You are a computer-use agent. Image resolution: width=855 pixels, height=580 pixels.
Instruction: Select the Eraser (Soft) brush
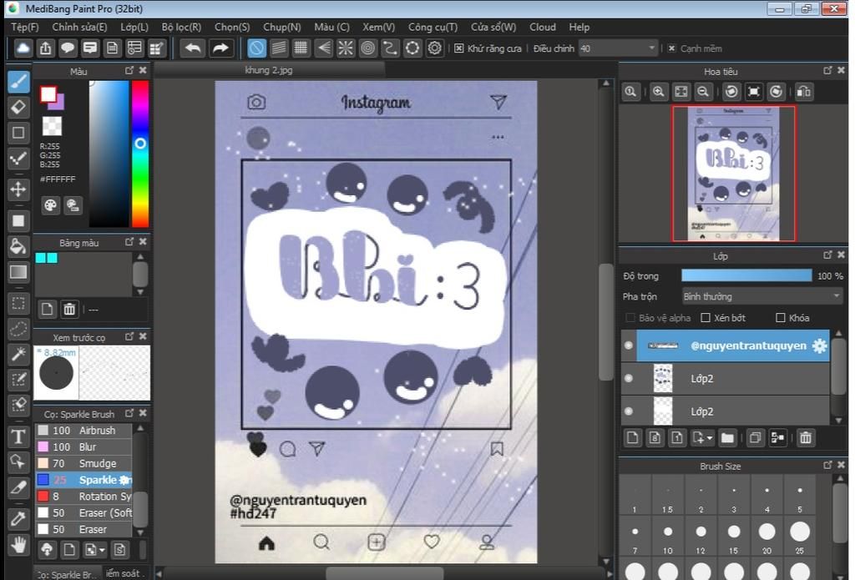tap(84, 513)
